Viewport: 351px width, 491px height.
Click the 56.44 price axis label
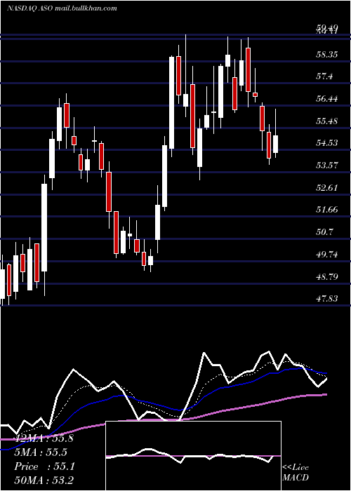pyautogui.click(x=327, y=99)
